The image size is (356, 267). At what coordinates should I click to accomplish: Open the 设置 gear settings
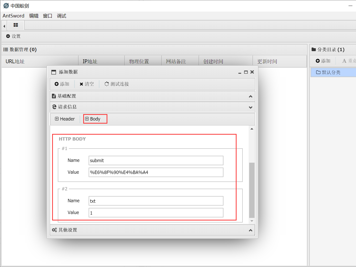click(13, 36)
